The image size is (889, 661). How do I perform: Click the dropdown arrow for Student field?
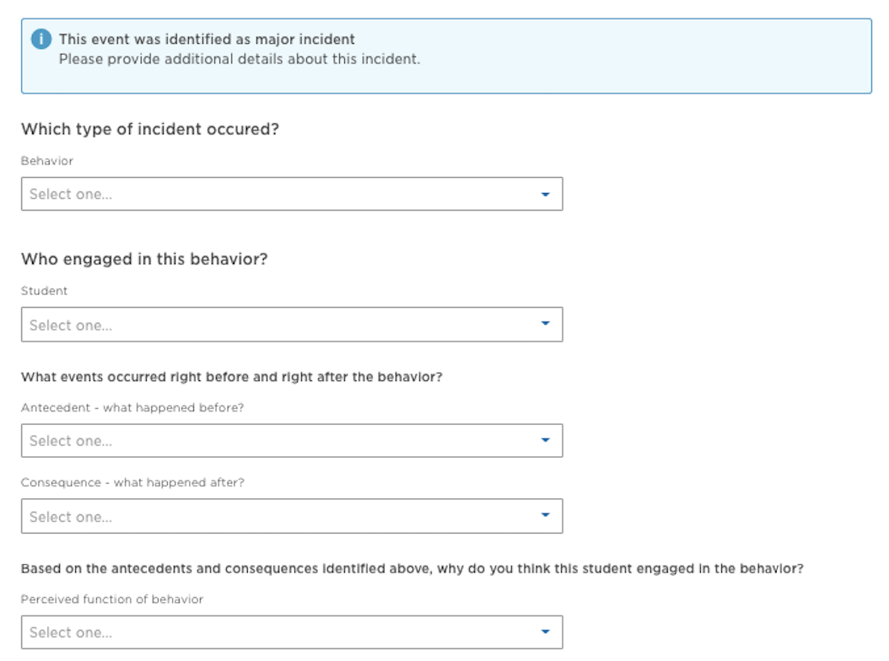click(x=544, y=324)
